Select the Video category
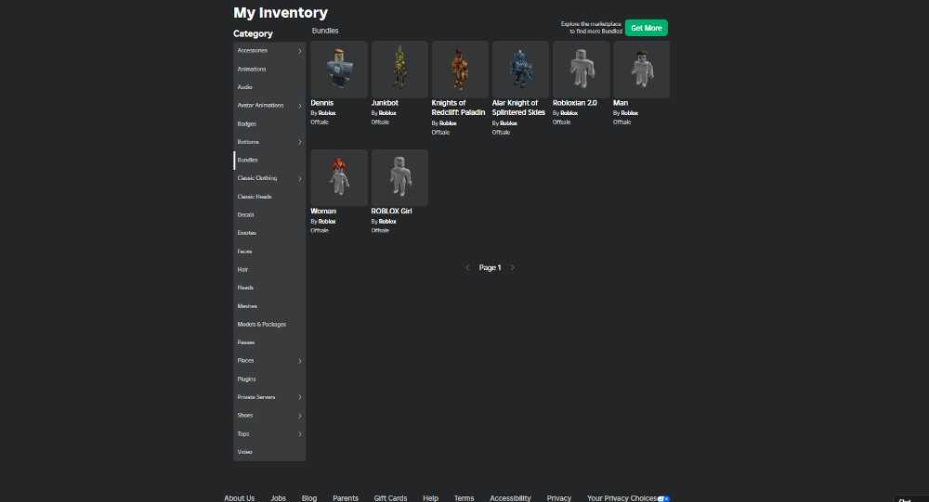929x502 pixels. (269, 452)
